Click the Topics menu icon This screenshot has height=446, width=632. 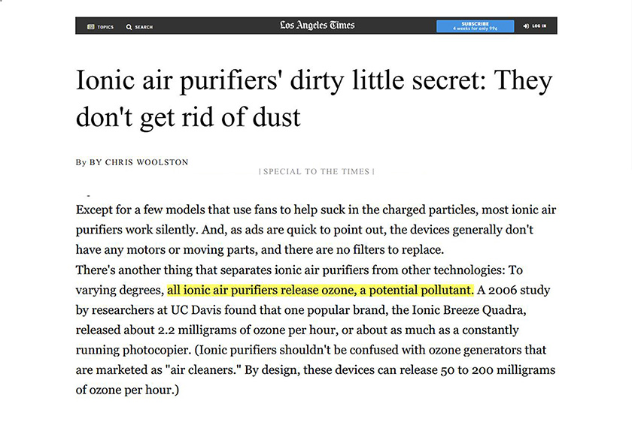(x=90, y=26)
